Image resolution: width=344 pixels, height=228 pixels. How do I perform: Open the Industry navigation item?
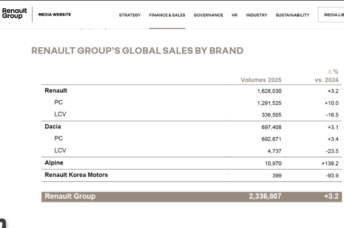point(257,15)
